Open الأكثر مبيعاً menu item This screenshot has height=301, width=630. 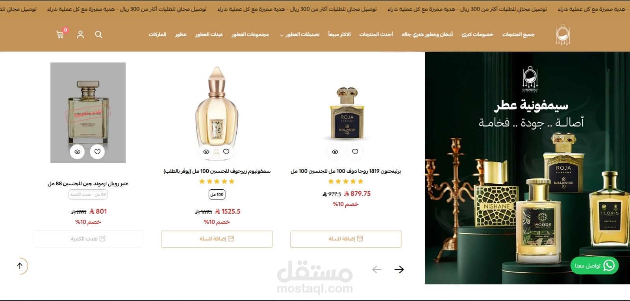(339, 35)
